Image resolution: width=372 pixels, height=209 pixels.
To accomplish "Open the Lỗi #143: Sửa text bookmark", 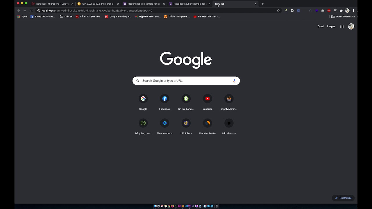I will (x=88, y=17).
